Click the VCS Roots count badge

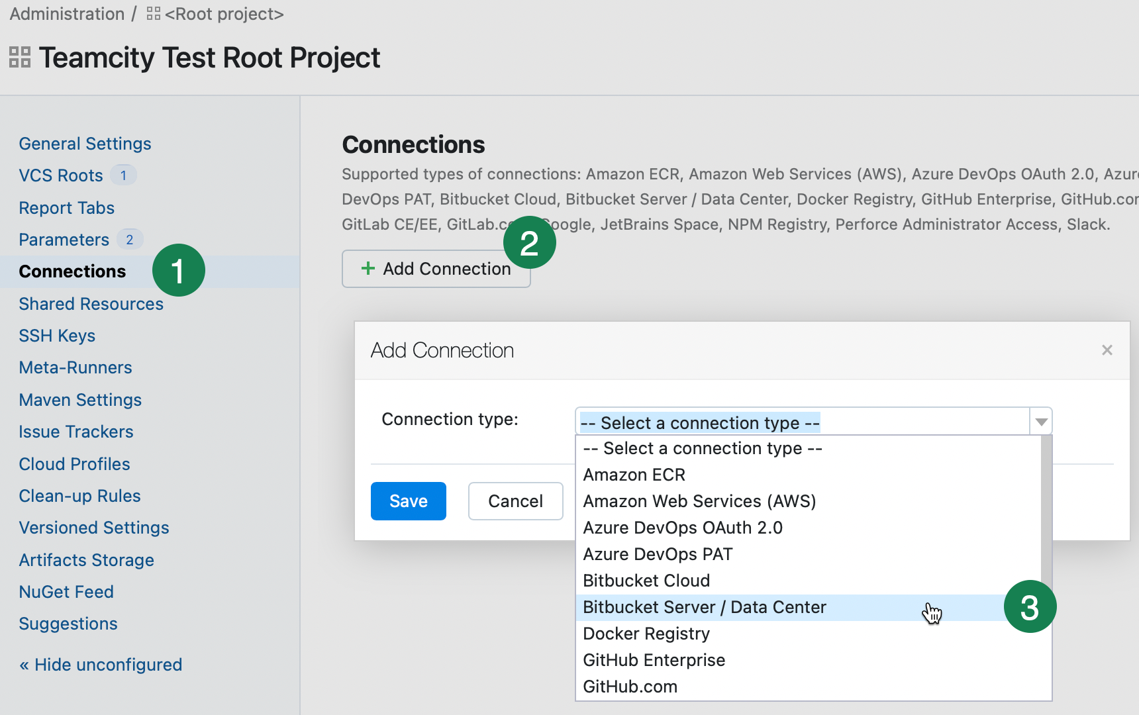[123, 175]
